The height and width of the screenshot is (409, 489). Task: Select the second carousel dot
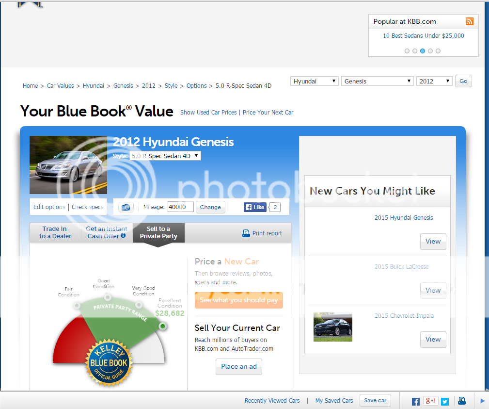[415, 51]
